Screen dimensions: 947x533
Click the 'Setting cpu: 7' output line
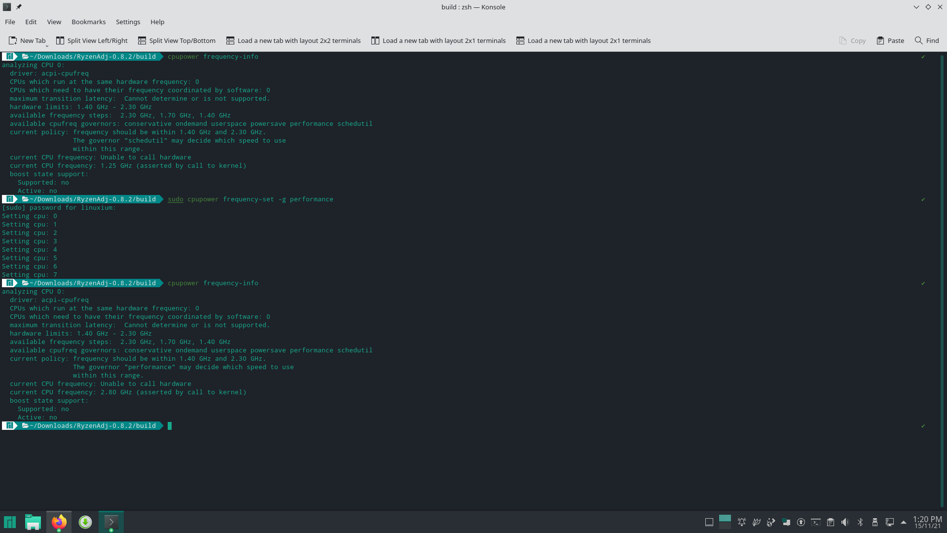click(x=30, y=274)
